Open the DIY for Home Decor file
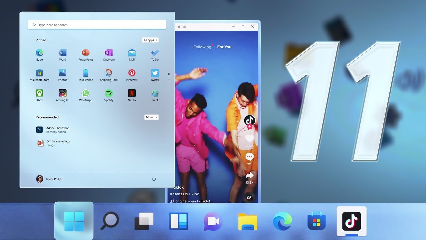 click(x=54, y=143)
